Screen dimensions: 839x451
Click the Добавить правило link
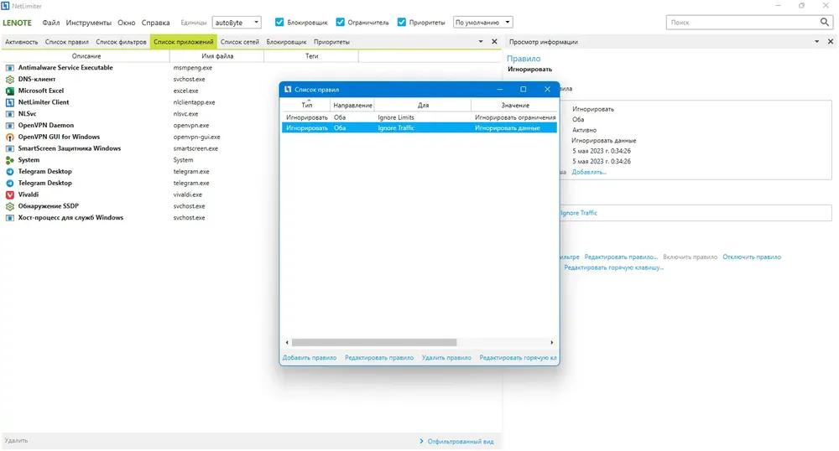tap(310, 358)
